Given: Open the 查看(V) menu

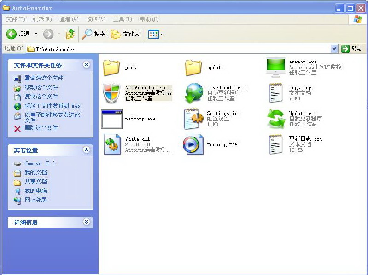Looking at the screenshot, I should [x=69, y=19].
